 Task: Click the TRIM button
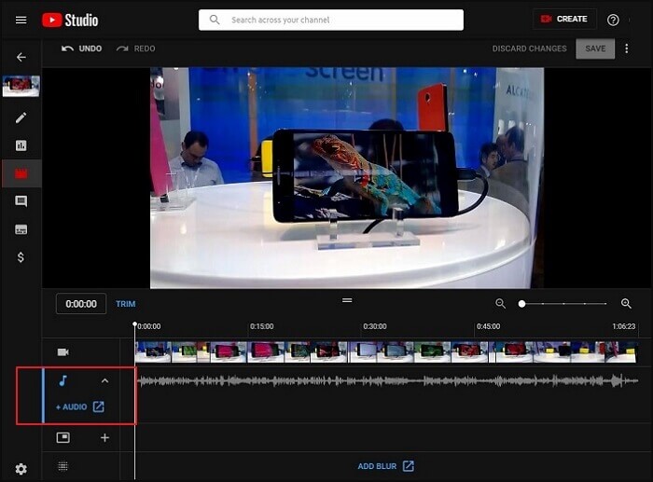point(125,304)
